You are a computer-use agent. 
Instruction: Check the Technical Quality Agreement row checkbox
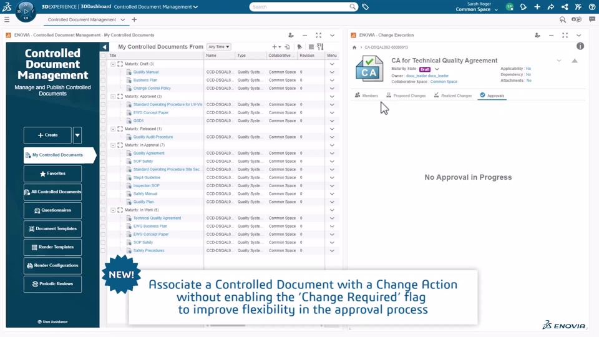coord(103,218)
